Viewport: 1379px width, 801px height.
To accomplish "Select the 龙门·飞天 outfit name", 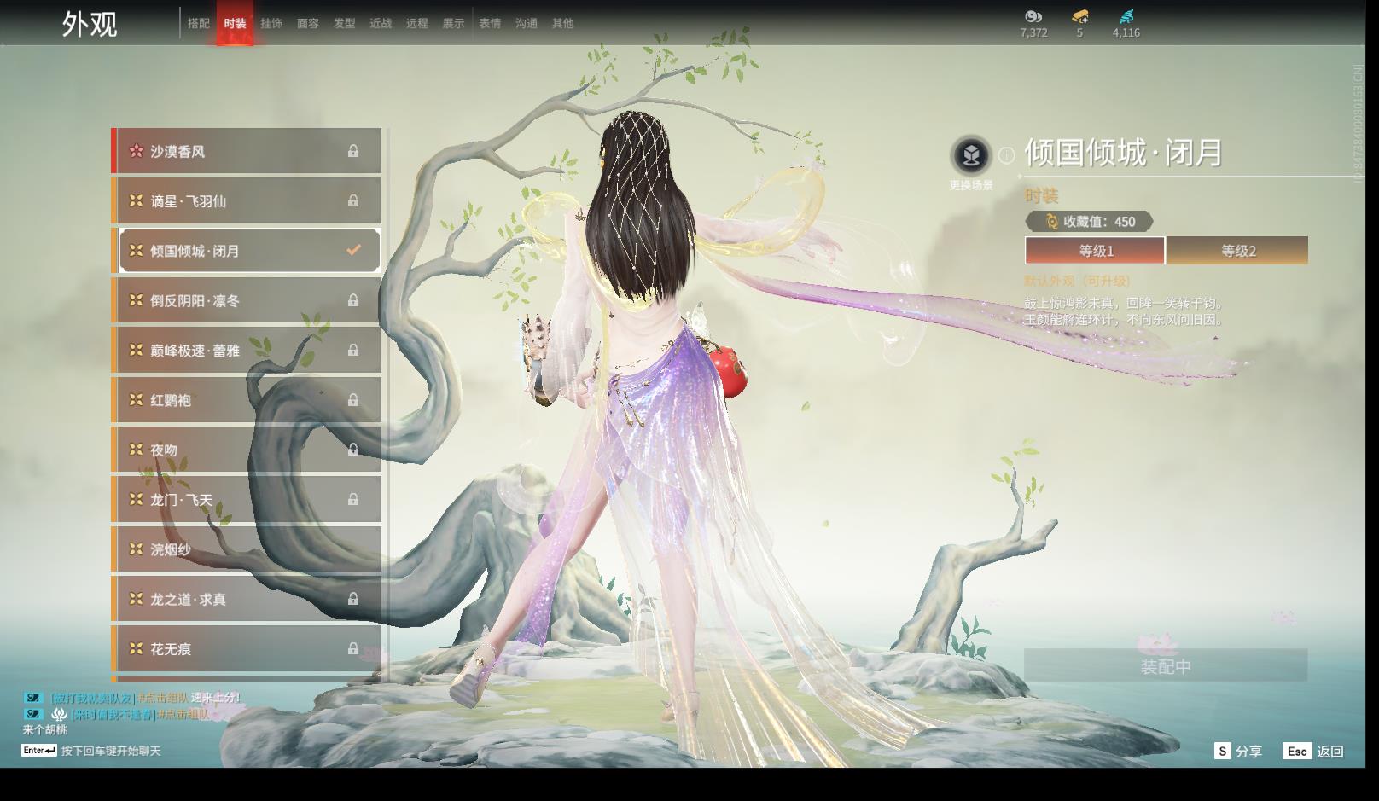I will [x=182, y=500].
